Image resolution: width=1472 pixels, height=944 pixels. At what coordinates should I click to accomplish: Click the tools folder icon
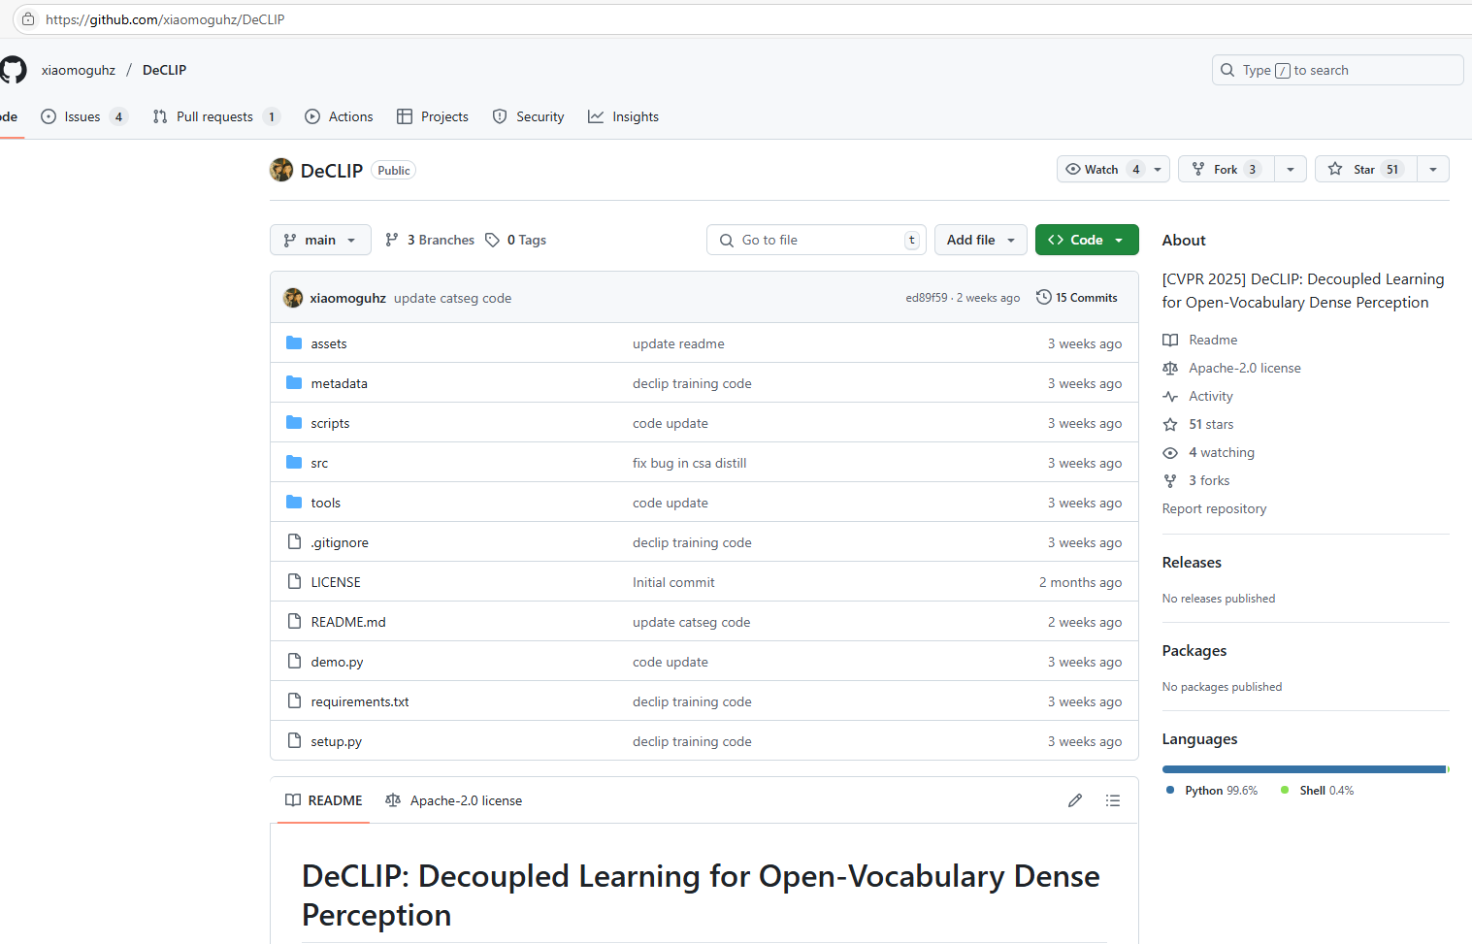(294, 503)
